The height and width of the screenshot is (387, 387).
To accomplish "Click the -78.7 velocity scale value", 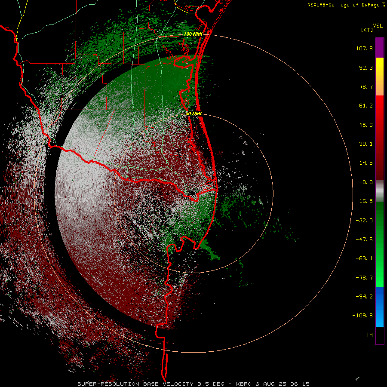I will pos(364,278).
